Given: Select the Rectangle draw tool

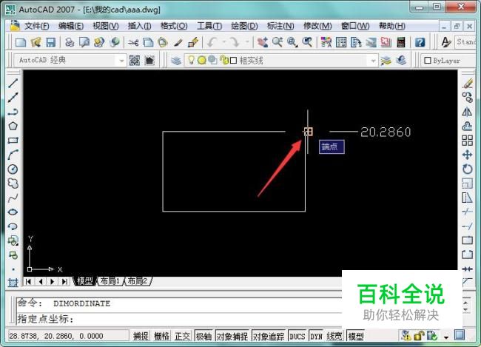Looking at the screenshot, I should (x=13, y=141).
